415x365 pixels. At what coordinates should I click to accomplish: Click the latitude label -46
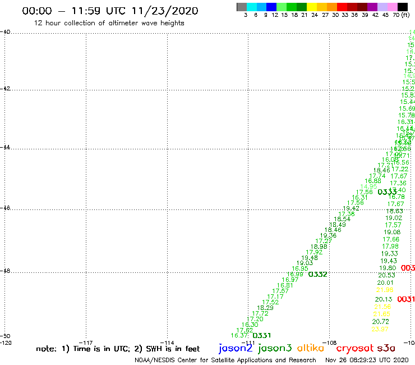tap(5, 208)
